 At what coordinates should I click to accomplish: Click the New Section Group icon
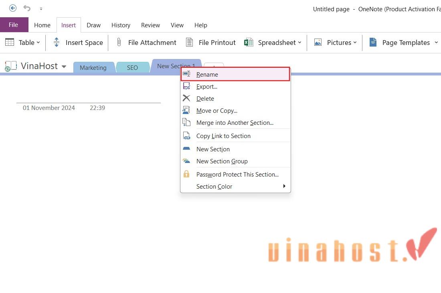pos(186,161)
